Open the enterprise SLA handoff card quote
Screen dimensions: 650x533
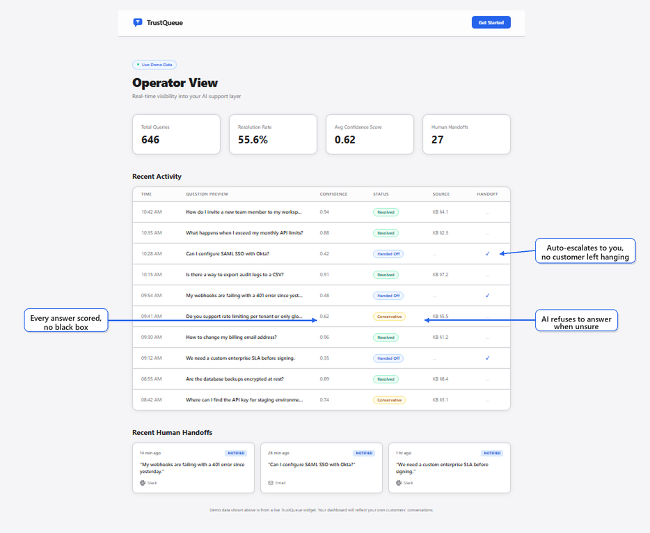pyautogui.click(x=442, y=468)
